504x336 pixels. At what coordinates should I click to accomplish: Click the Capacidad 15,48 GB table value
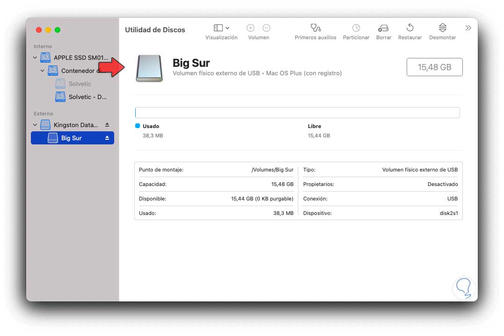point(282,184)
